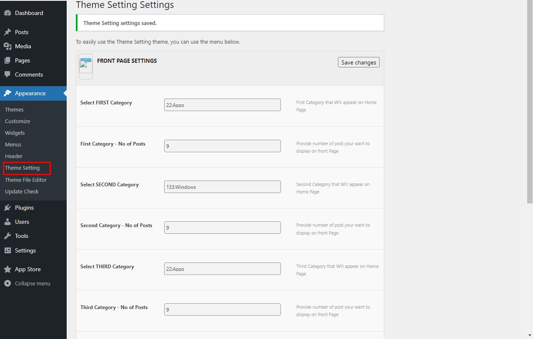
Task: Open Theme File Editor submenu item
Action: click(26, 180)
